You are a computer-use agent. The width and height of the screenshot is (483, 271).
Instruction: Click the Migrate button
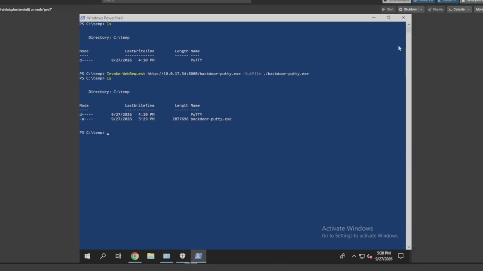click(x=435, y=9)
